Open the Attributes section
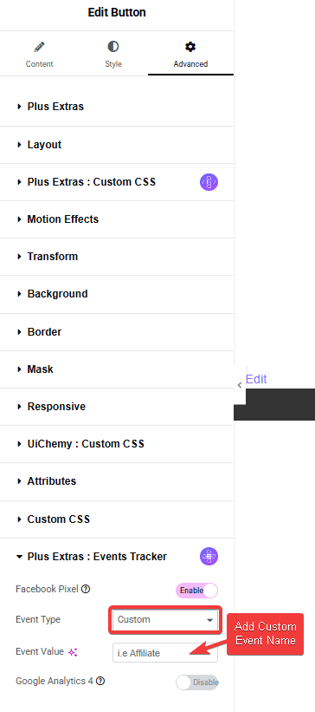The width and height of the screenshot is (315, 712). tap(117, 481)
